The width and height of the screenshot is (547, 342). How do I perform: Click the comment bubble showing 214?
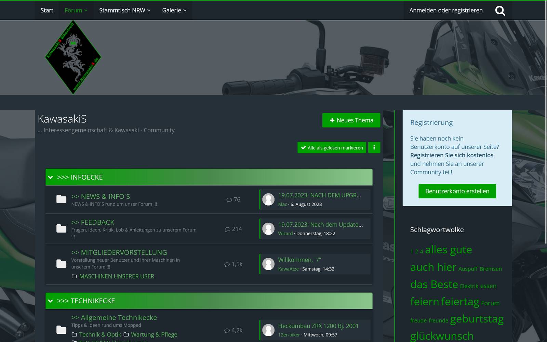tap(227, 229)
